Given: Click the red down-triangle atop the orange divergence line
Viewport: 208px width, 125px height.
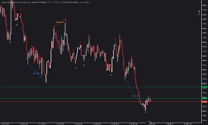Looking at the screenshot, I should pyautogui.click(x=66, y=19).
